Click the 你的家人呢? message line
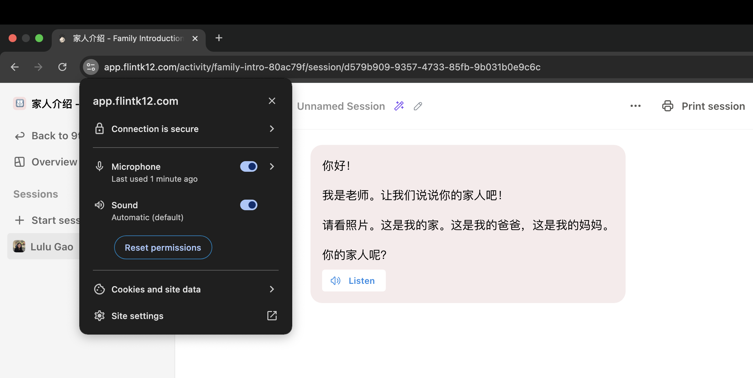Screen dimensions: 753x378 click(x=354, y=255)
